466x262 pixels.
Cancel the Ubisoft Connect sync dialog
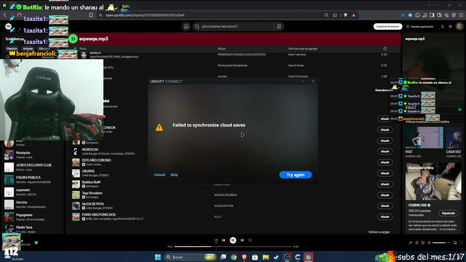click(159, 175)
